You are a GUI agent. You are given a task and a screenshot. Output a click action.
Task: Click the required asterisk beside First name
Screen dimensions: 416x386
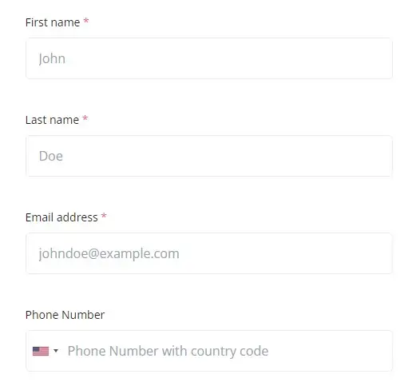(86, 21)
